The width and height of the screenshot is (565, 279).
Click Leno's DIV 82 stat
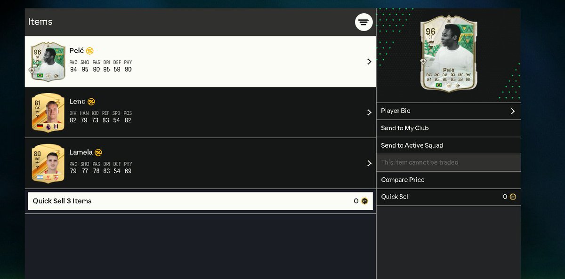73,117
